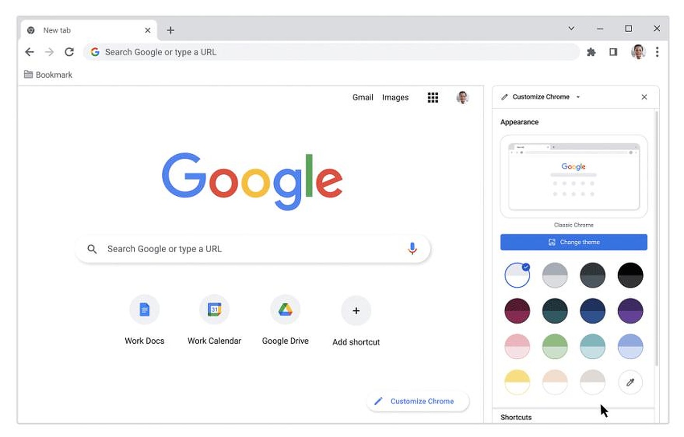Select the navy blue color swatch
This screenshot has width=684, height=437.
coord(592,311)
